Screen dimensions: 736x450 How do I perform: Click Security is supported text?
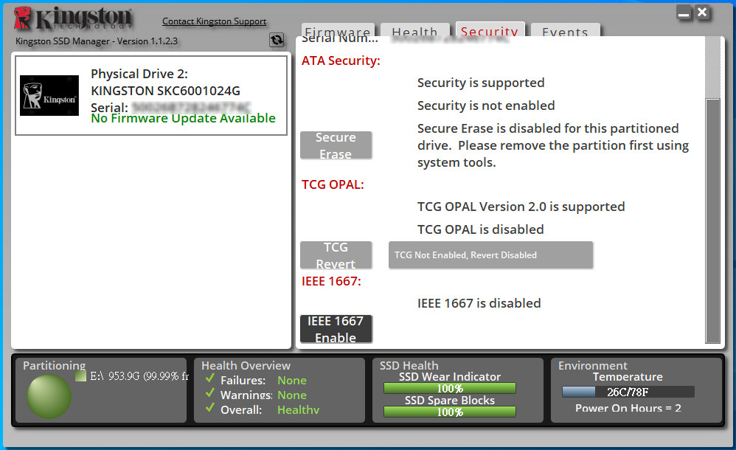481,83
